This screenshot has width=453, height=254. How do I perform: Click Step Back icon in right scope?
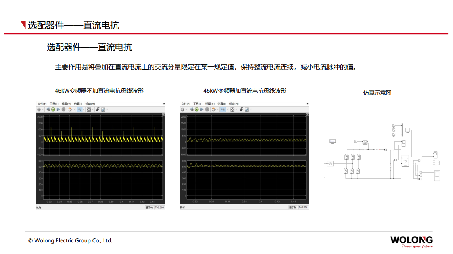point(192,109)
